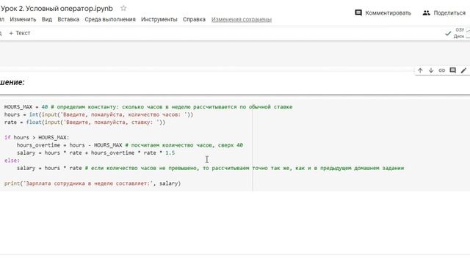Viewport: 470px width, 264px height.
Task: Click the connected checkmark status icon
Action: (448, 33)
